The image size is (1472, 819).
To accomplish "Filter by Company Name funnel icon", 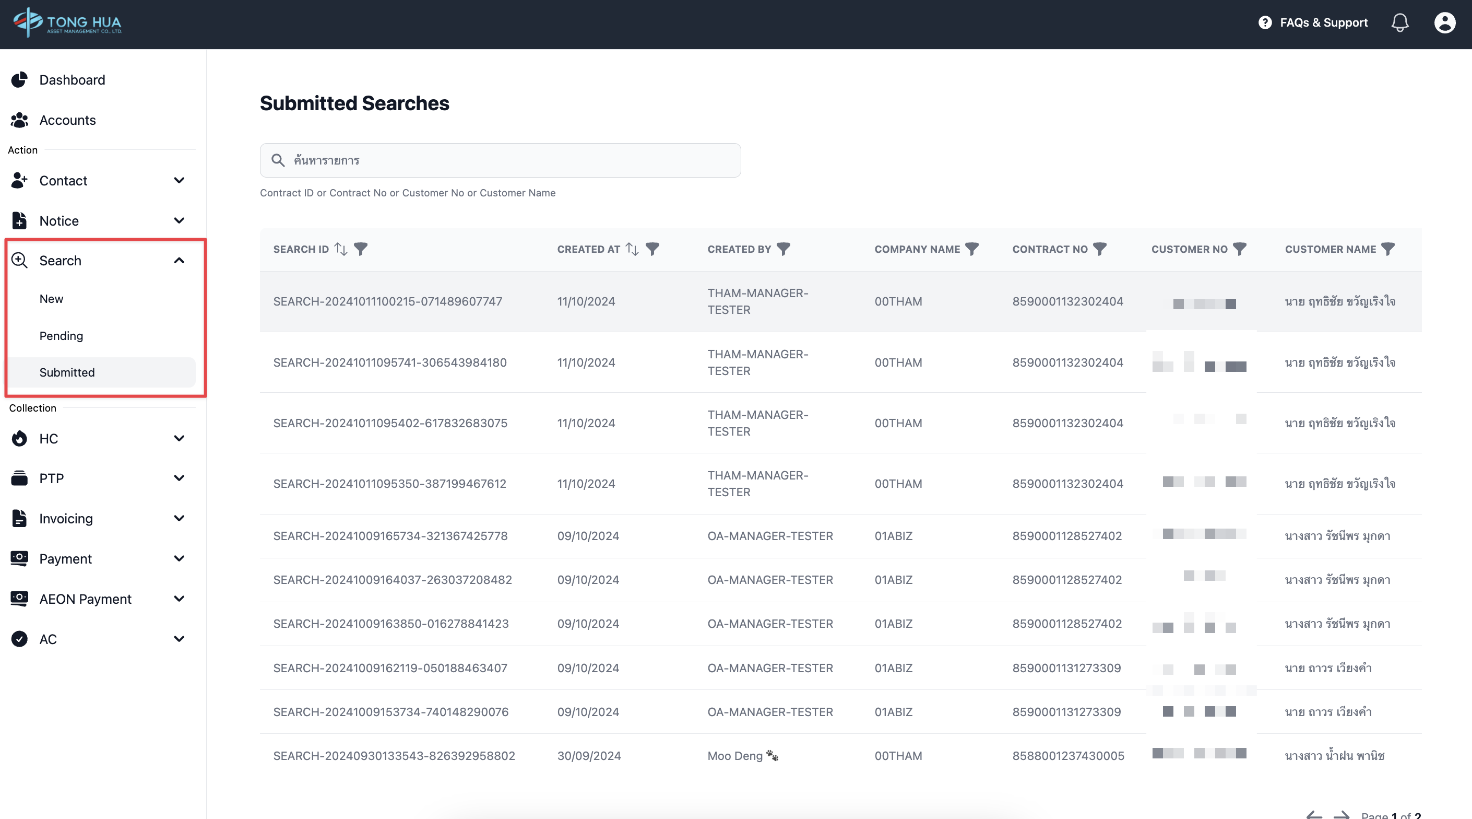I will click(971, 249).
